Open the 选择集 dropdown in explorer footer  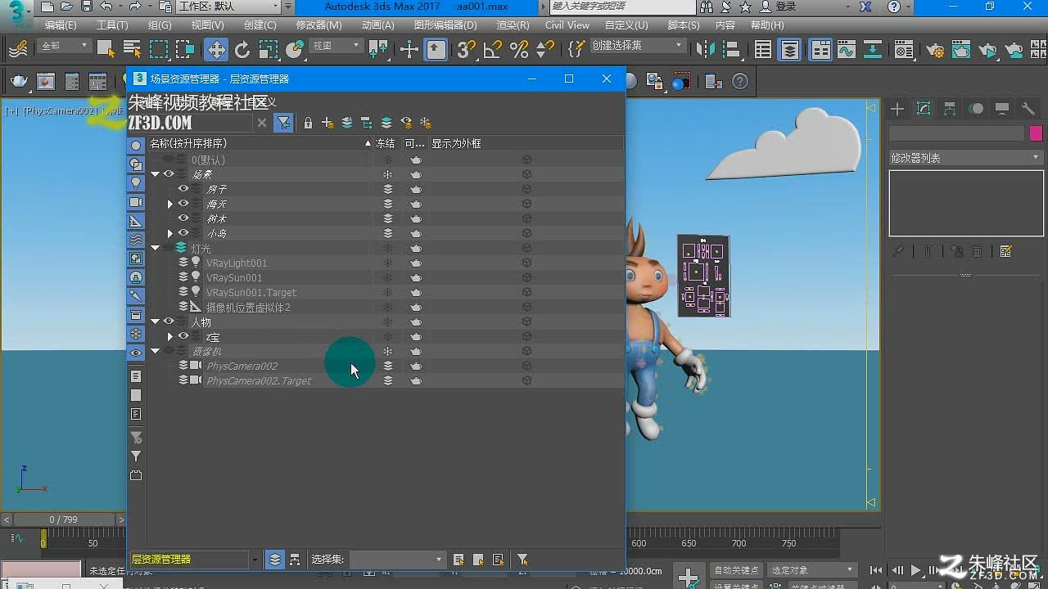397,560
